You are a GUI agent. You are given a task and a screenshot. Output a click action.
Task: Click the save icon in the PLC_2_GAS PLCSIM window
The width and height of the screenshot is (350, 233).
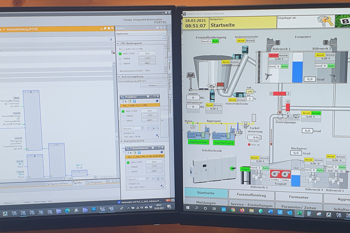pyautogui.click(x=139, y=153)
